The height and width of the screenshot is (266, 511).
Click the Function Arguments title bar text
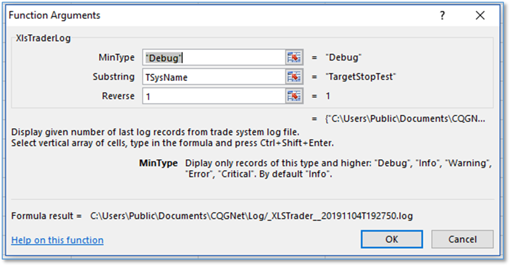54,16
